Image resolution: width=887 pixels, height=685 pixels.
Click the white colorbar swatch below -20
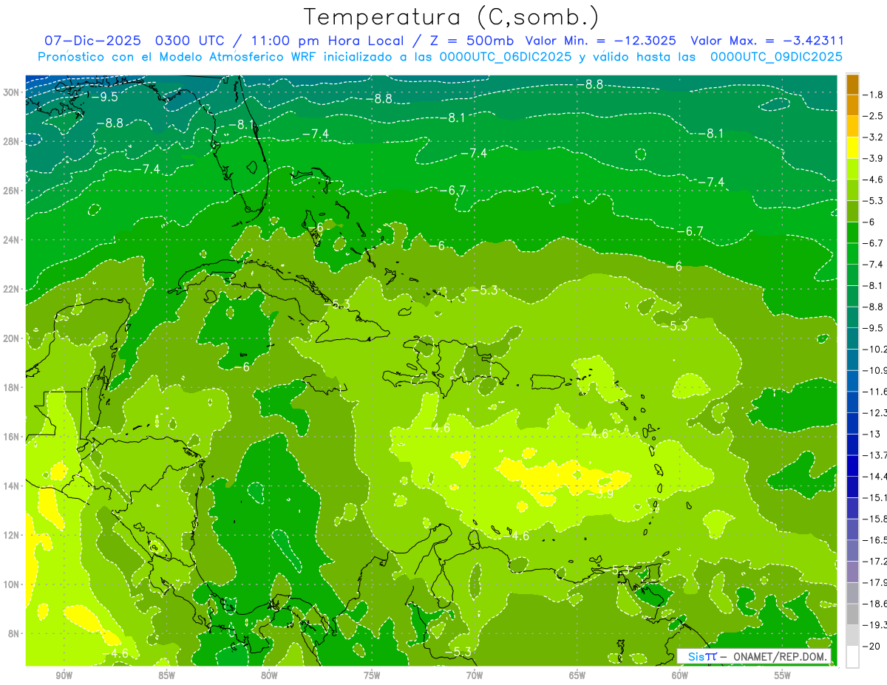(x=852, y=657)
